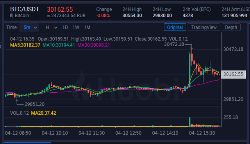Select the 1W timeframe
The image size is (250, 144).
click(x=76, y=27)
